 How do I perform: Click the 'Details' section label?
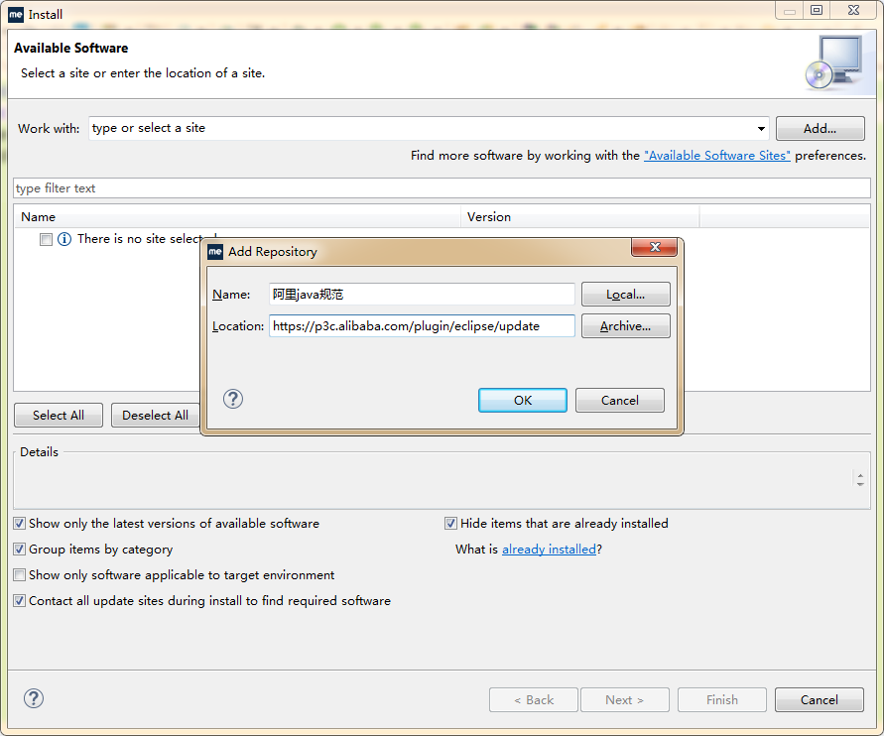pyautogui.click(x=39, y=452)
